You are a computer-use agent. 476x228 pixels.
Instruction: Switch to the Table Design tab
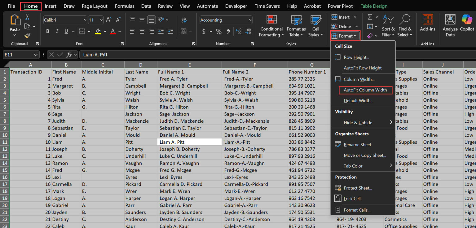[374, 6]
